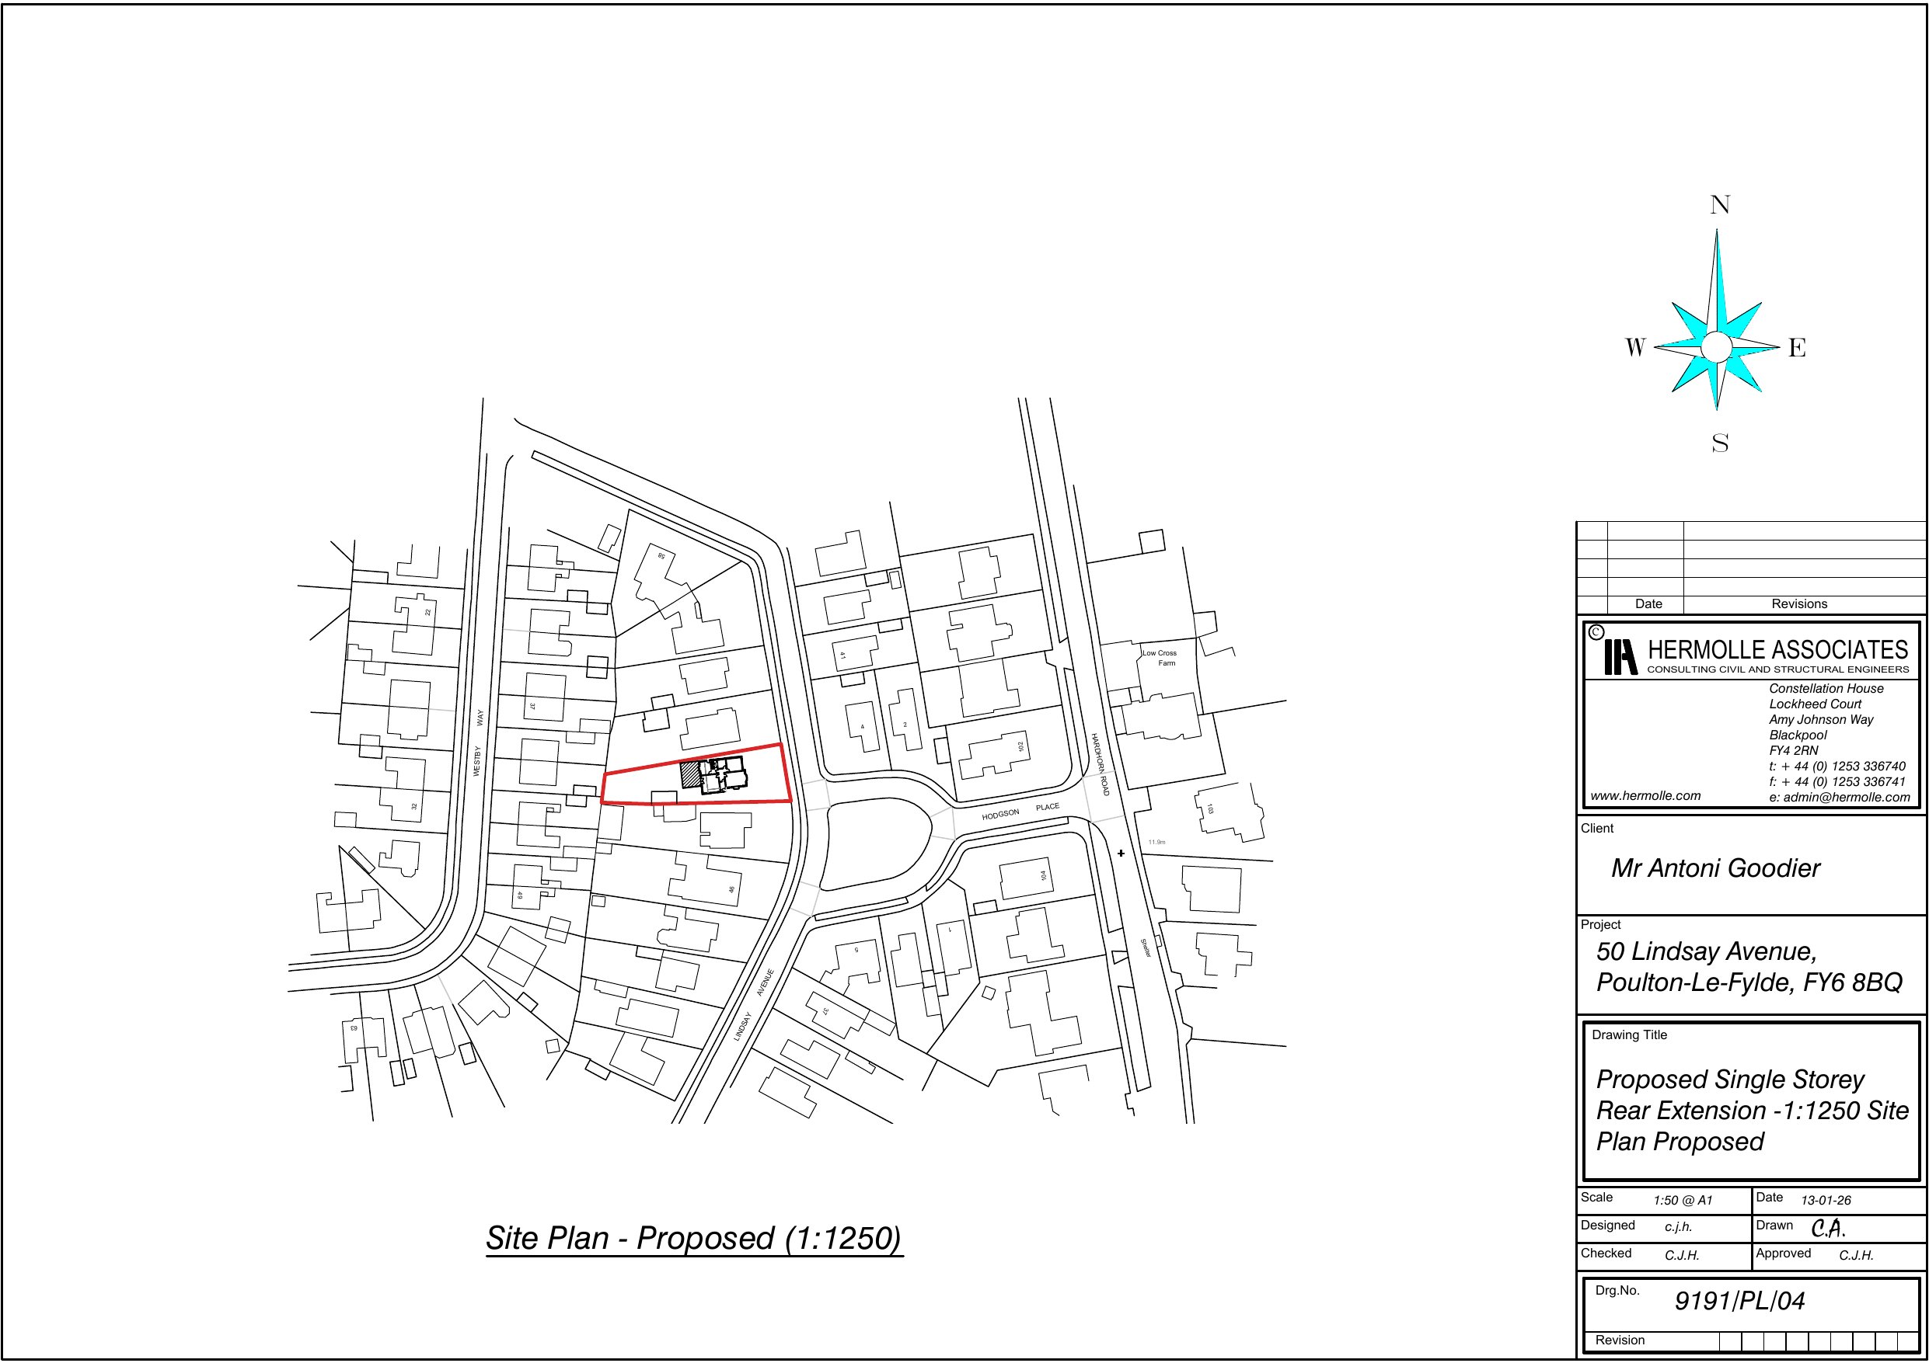Click the drawing number 9191/PL/04
The height and width of the screenshot is (1363, 1929).
tap(1739, 1301)
